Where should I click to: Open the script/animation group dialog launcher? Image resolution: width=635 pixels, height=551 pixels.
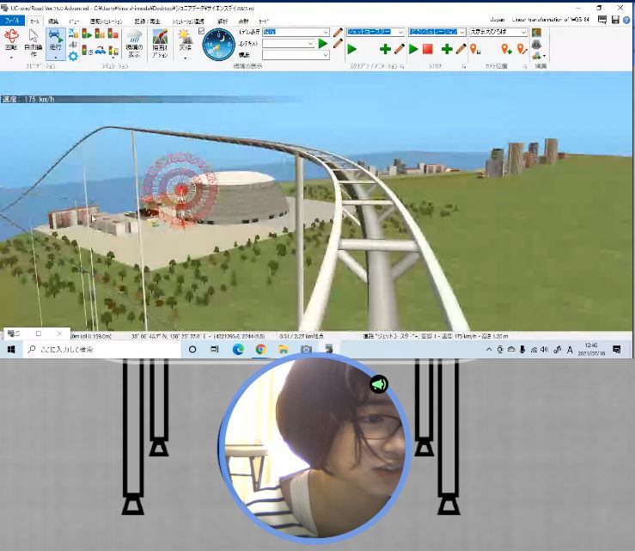(402, 66)
